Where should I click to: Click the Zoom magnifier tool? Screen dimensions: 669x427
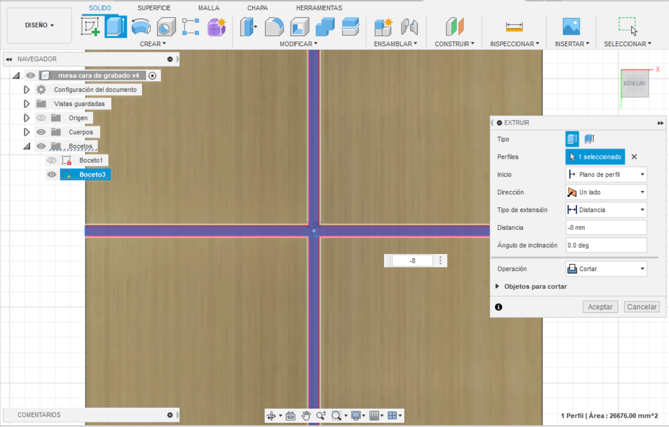(321, 415)
